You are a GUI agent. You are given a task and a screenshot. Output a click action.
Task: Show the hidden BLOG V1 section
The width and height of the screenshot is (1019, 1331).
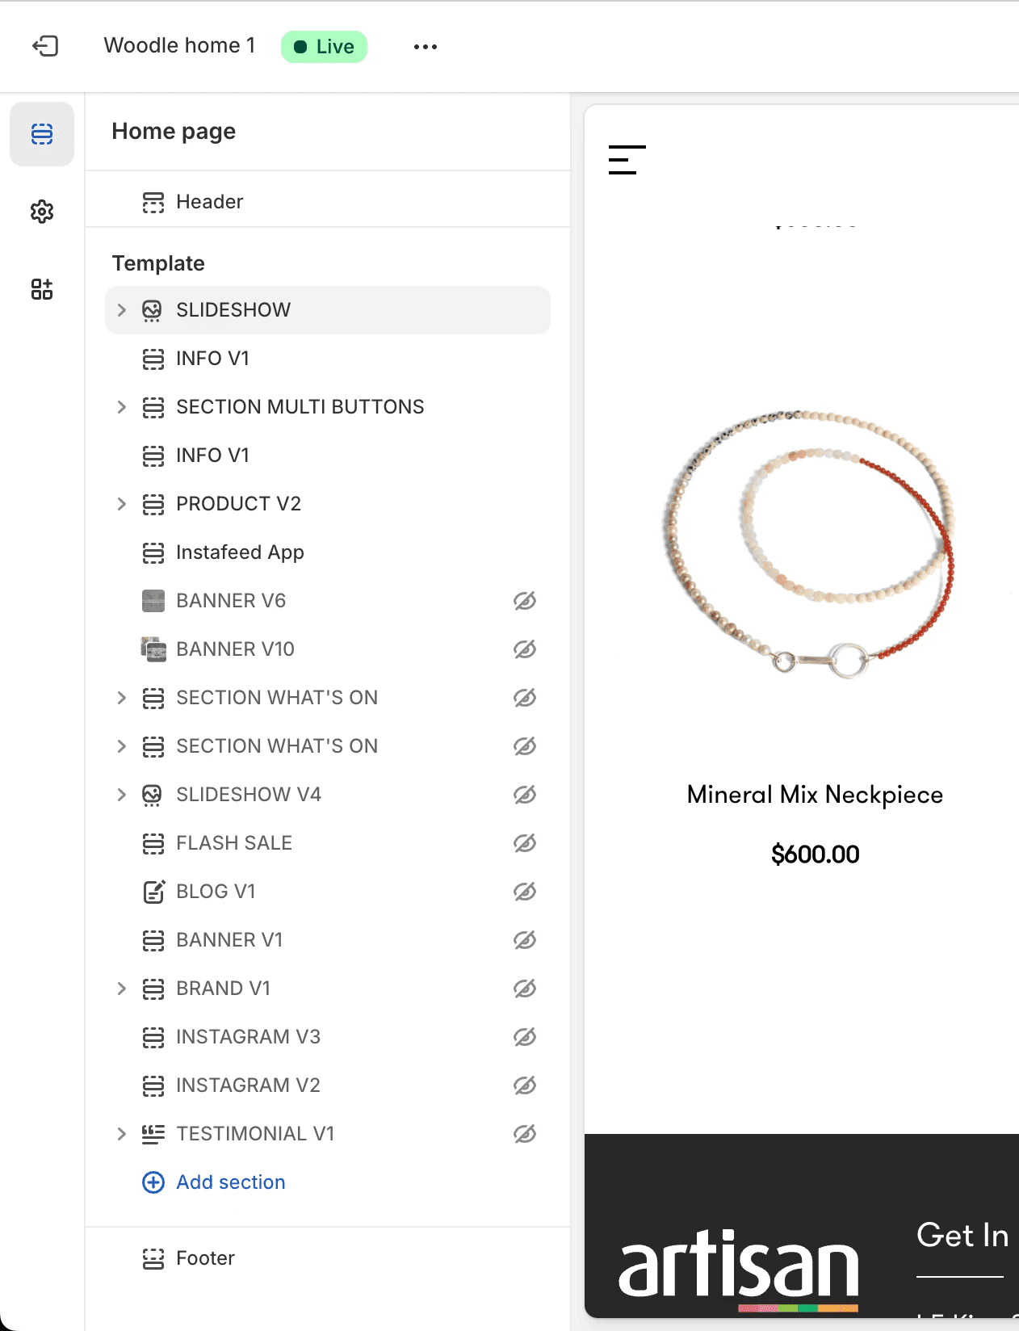[525, 892]
